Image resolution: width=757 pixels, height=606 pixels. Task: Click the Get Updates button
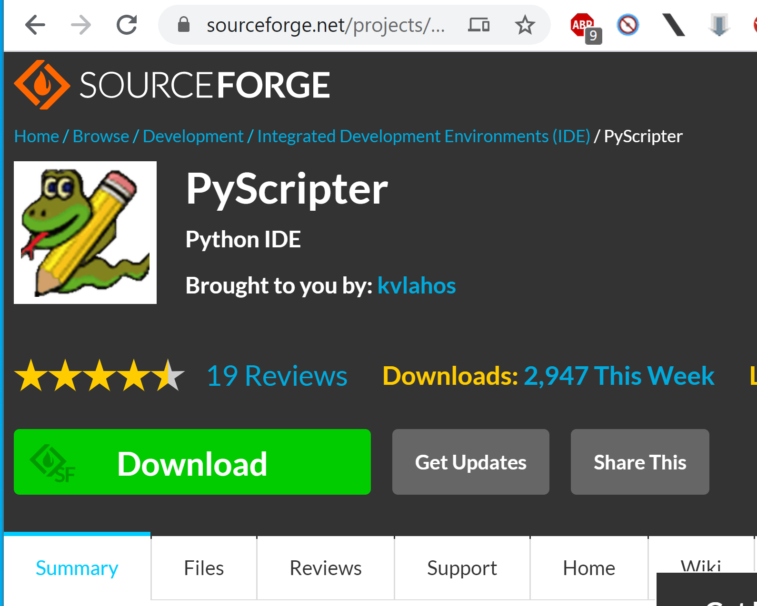[471, 462]
